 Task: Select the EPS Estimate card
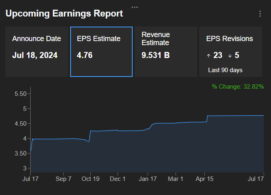(x=101, y=52)
